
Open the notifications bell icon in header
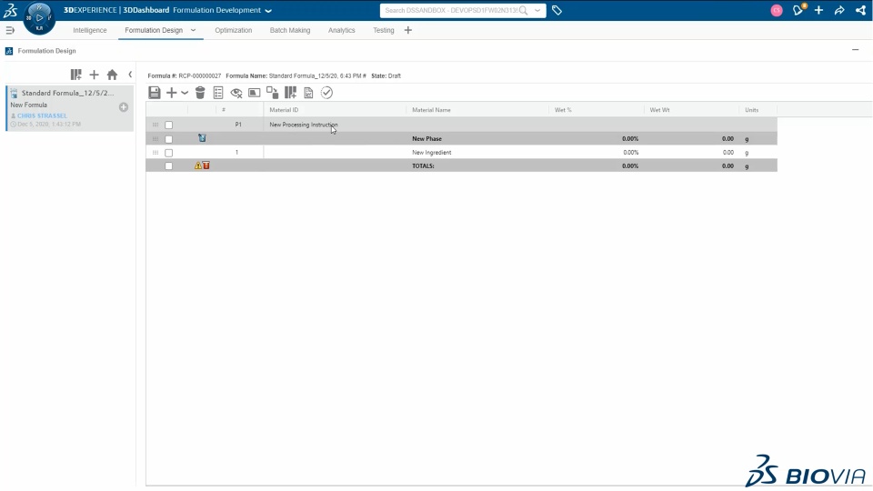click(x=798, y=10)
